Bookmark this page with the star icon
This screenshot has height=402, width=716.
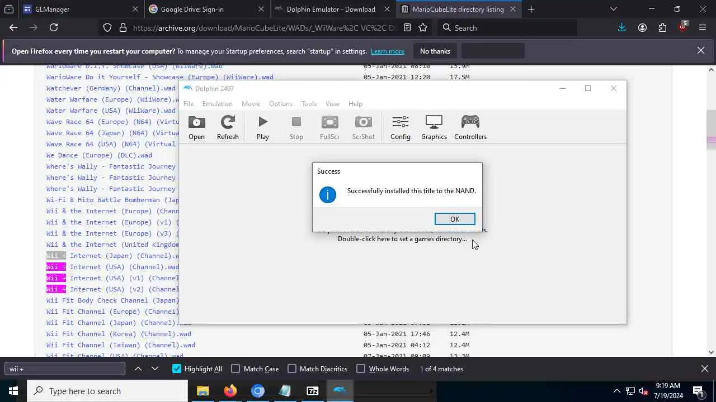[x=423, y=27]
